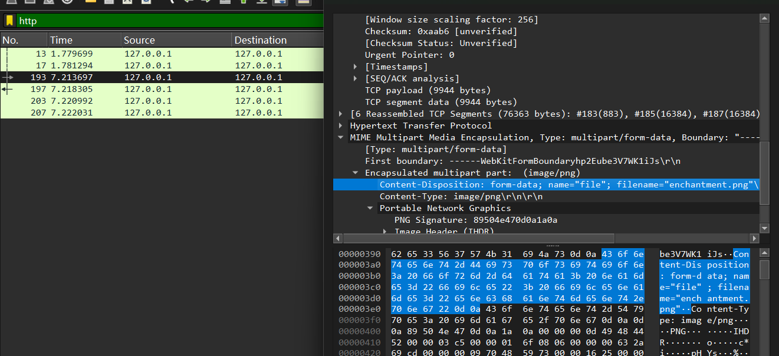Collapse the MIME Multipart Media Encapsulation section
Screen dimensions: 779x356
pyautogui.click(x=341, y=137)
